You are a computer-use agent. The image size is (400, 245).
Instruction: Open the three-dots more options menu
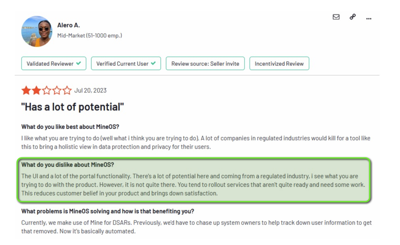point(368,18)
